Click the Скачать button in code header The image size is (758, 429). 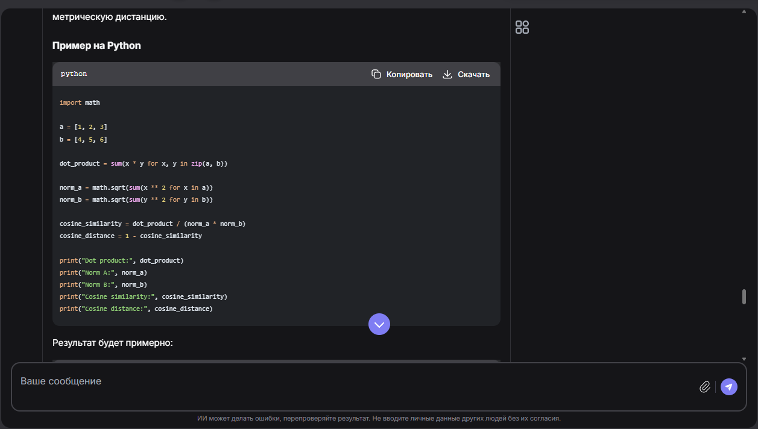point(466,74)
